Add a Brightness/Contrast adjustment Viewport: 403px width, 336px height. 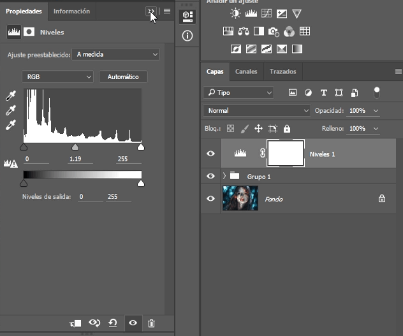point(235,13)
